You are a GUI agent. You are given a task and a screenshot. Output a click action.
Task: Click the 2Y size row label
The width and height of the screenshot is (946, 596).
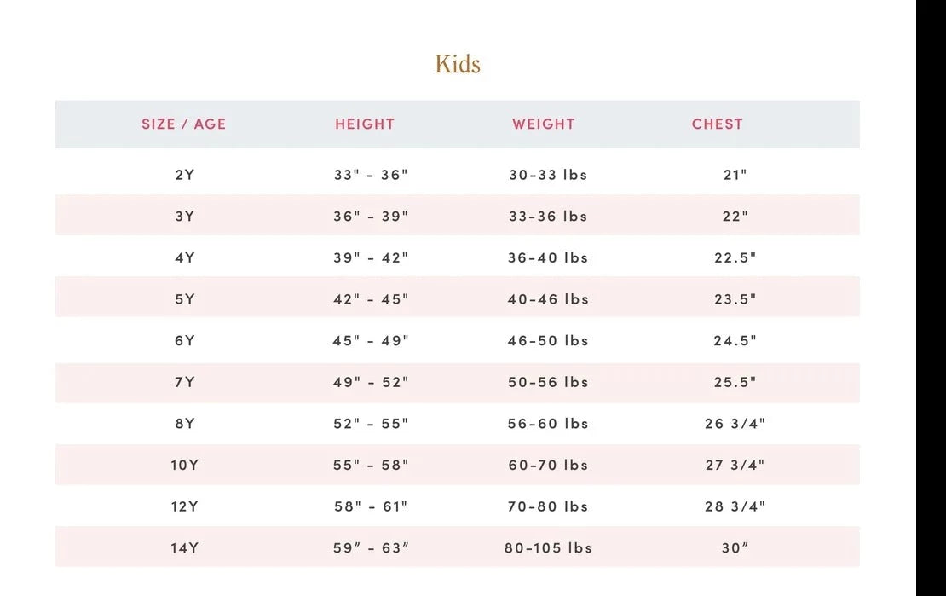pyautogui.click(x=185, y=175)
